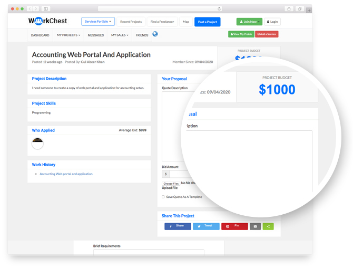Open the globe notifications icon
The width and height of the screenshot is (353, 267).
click(155, 34)
